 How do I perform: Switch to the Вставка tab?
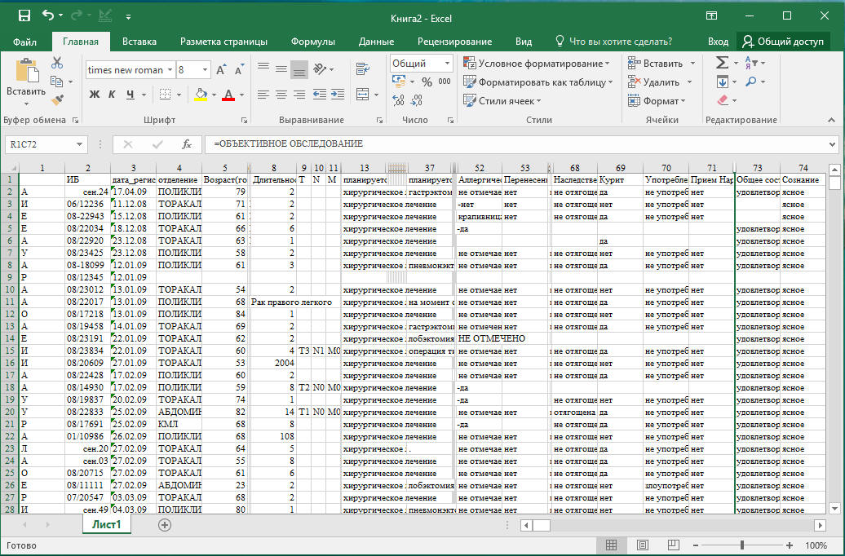(139, 42)
